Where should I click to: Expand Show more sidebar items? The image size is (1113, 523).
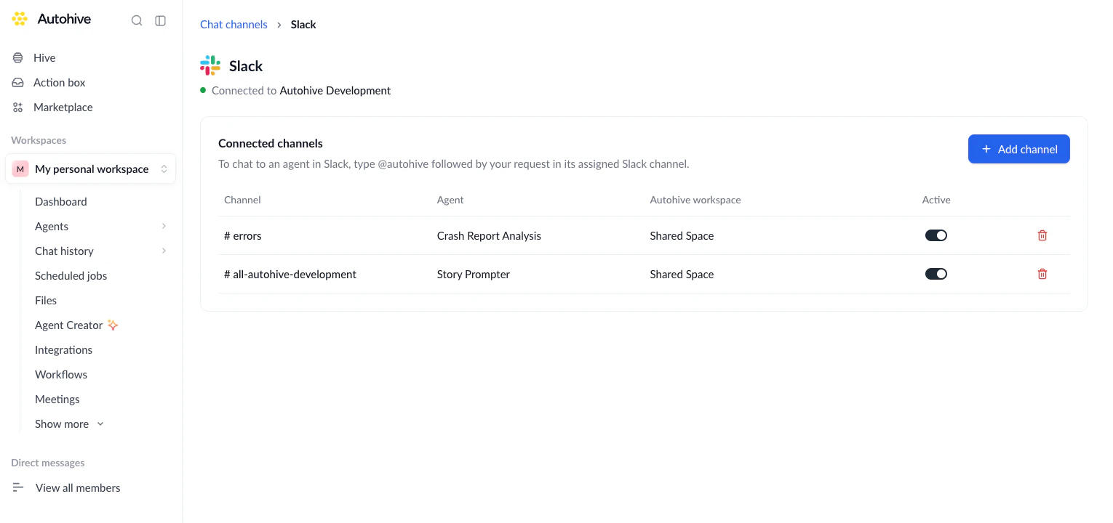70,424
